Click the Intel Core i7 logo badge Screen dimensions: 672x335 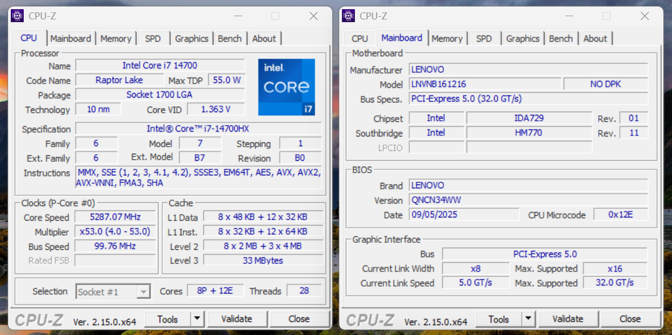coord(286,87)
